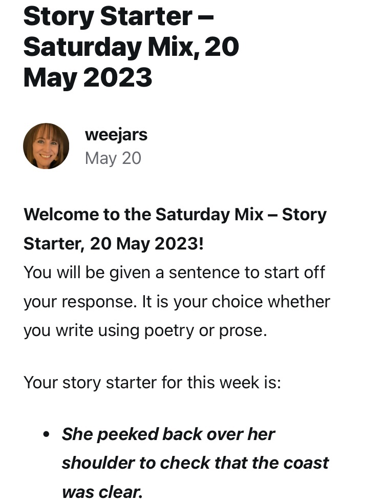Click 'May 2023' in the post title
Screen dimensions: 384x501
88,77
